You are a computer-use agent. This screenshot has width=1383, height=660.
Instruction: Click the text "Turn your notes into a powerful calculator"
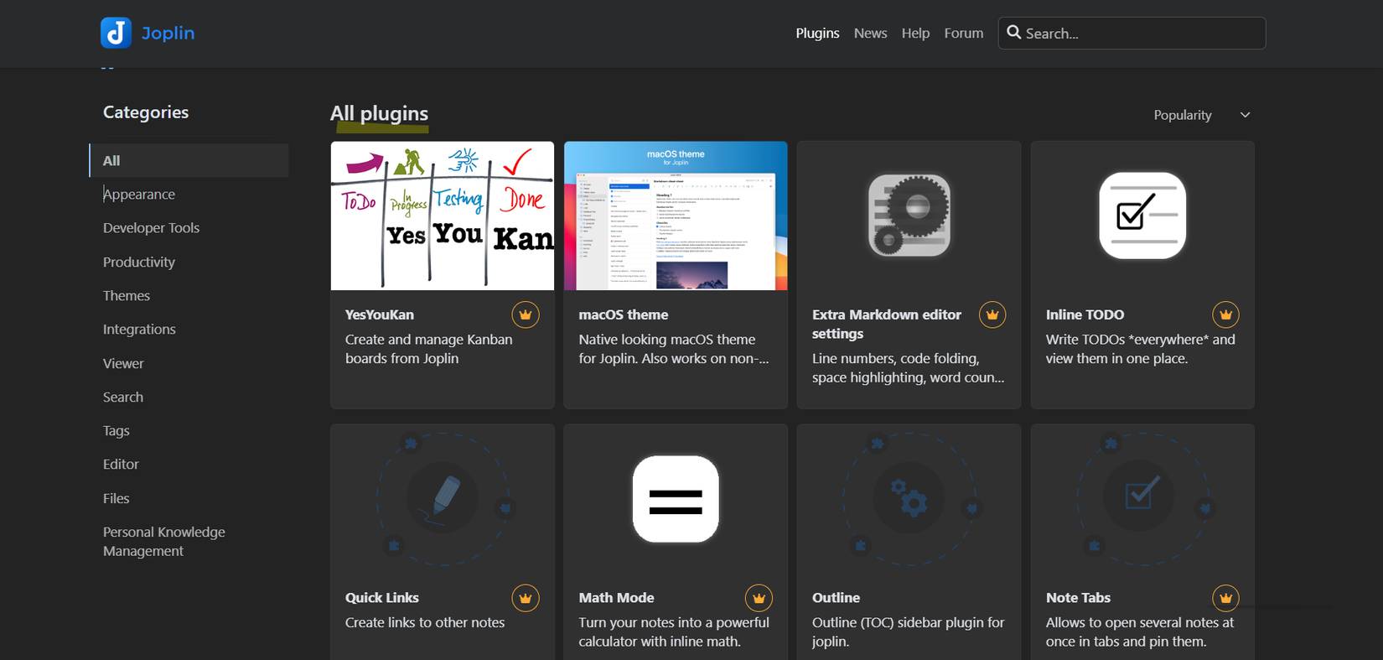pyautogui.click(x=674, y=632)
